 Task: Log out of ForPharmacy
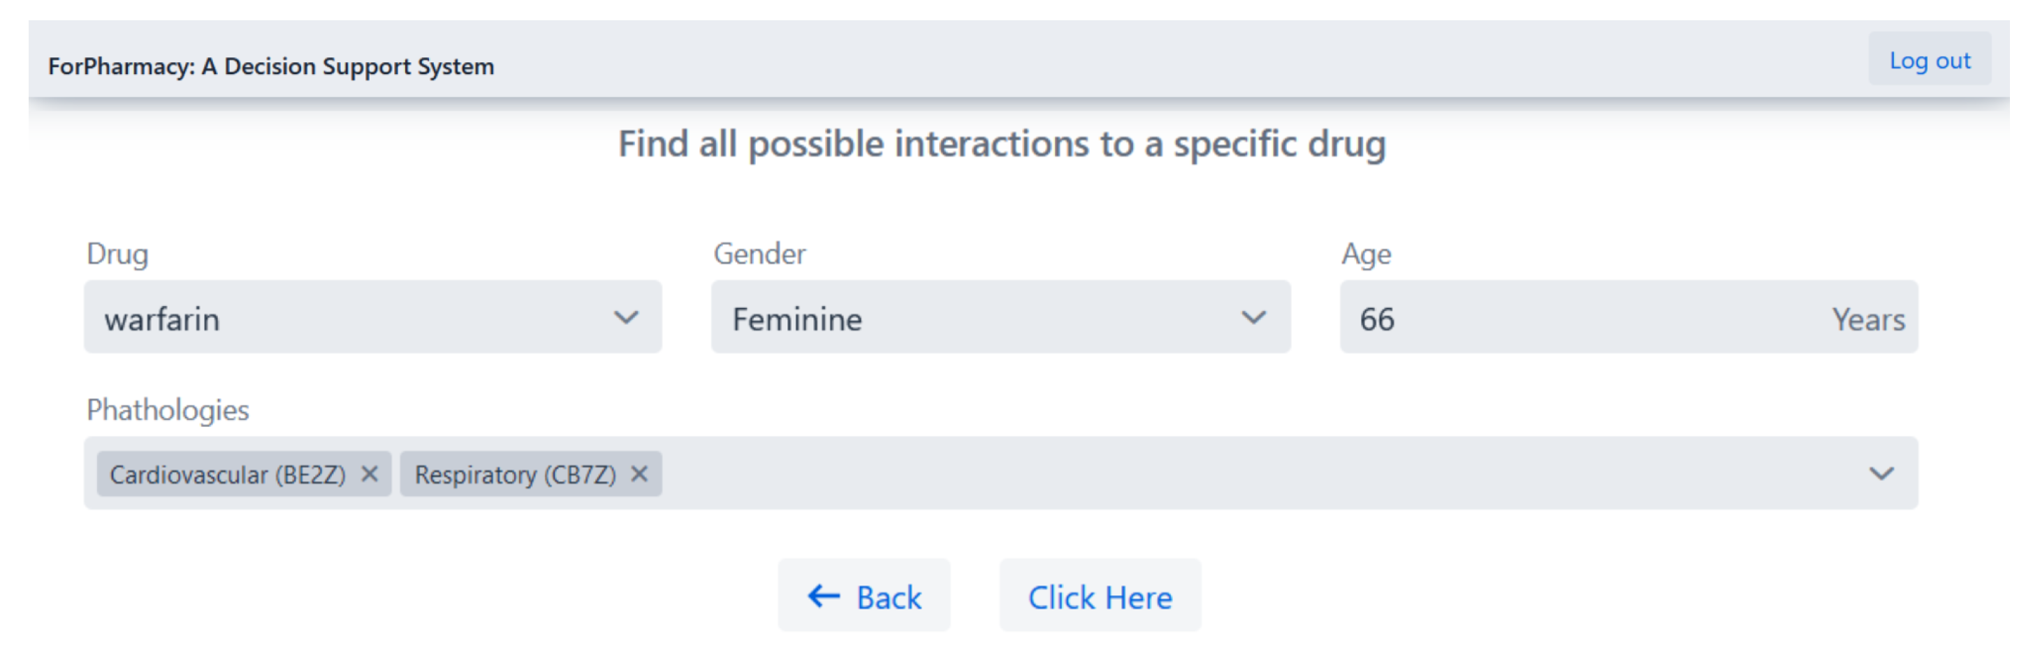[x=1929, y=60]
